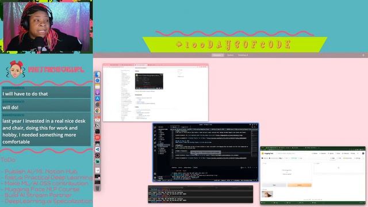Screen dimensions: 368x207
Task: Open the Accounts icon at VS Code's bottom left
Action: (x=155, y=174)
